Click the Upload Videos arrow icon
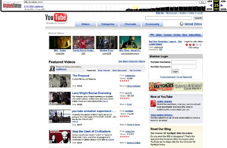Viewport: 227px width, 148px height. pos(181,24)
